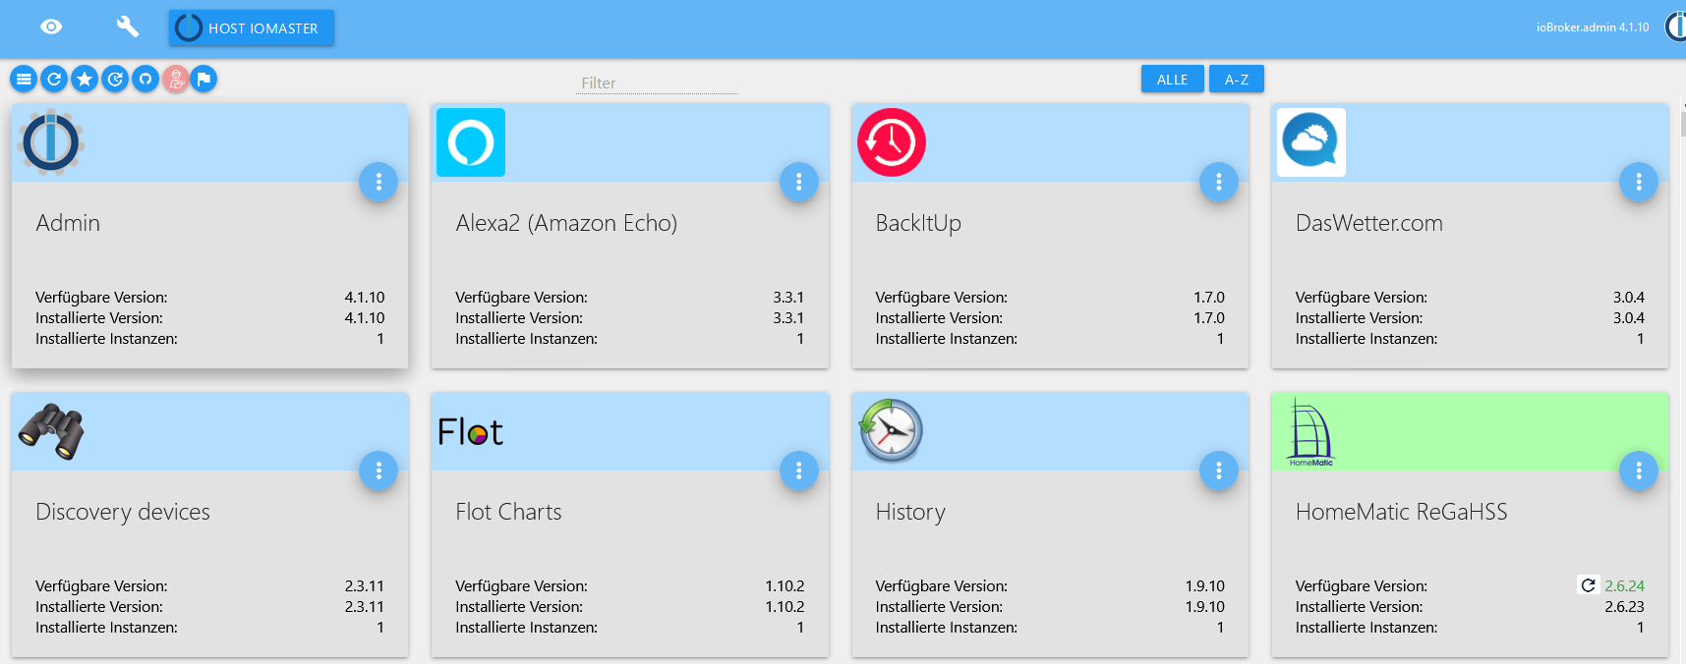
Task: Click the update-check clock refresh icon
Action: tap(115, 79)
